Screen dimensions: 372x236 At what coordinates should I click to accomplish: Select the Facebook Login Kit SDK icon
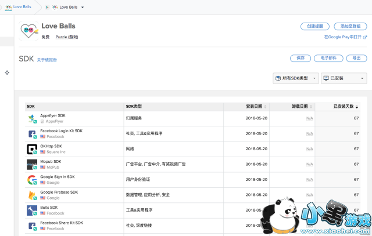tap(32, 134)
